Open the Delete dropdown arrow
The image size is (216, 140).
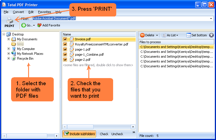pyautogui.click(x=157, y=35)
